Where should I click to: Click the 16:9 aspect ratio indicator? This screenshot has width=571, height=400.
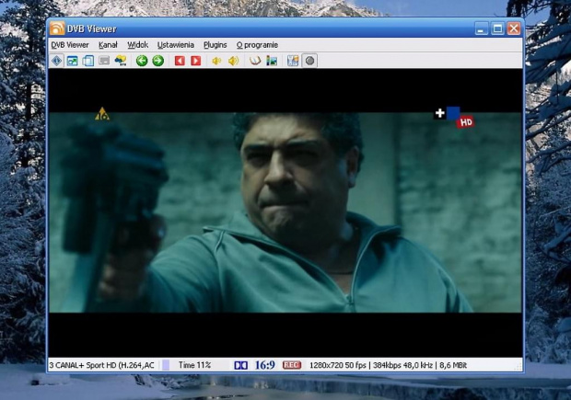pos(264,365)
